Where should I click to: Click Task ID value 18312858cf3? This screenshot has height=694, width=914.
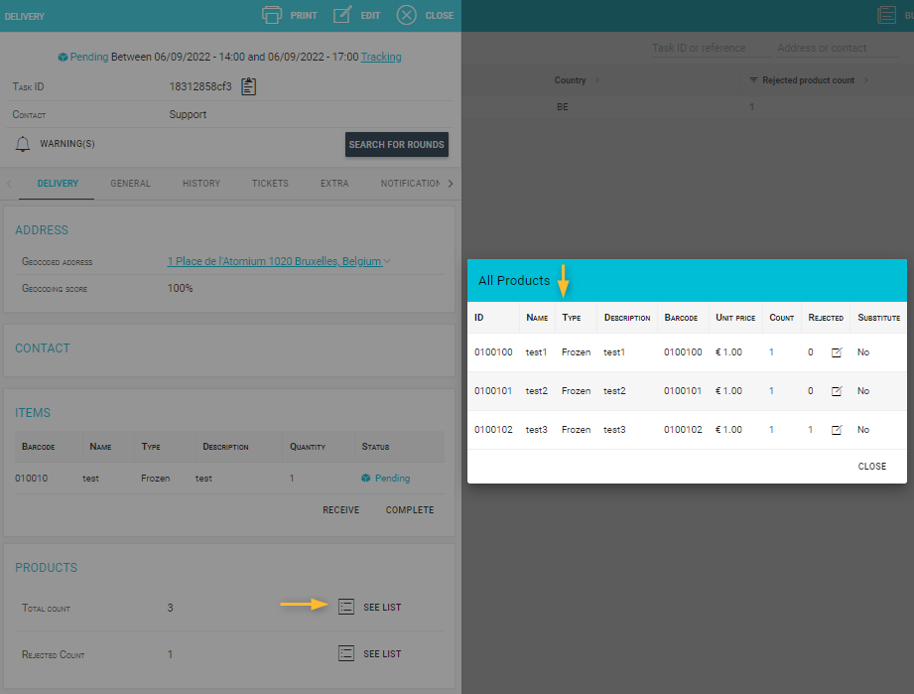[199, 86]
